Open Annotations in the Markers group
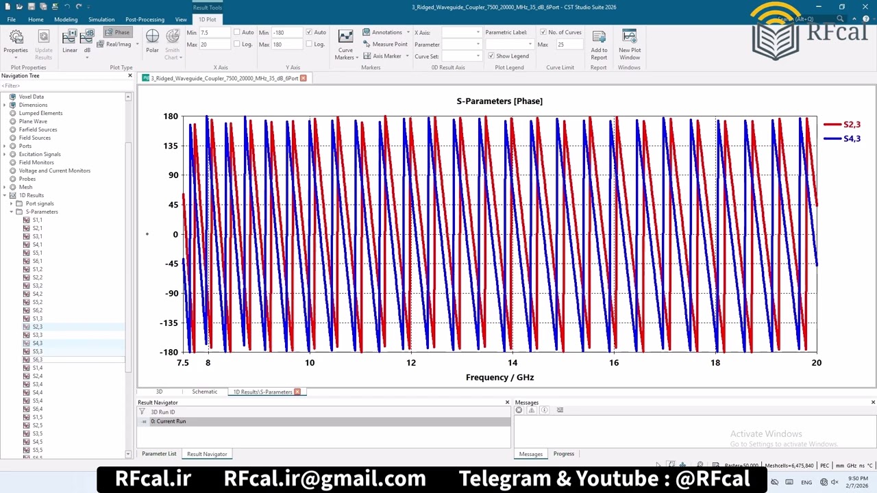 386,32
